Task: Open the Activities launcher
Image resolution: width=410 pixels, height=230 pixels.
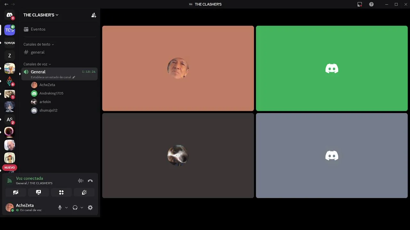Action: pyautogui.click(x=61, y=192)
